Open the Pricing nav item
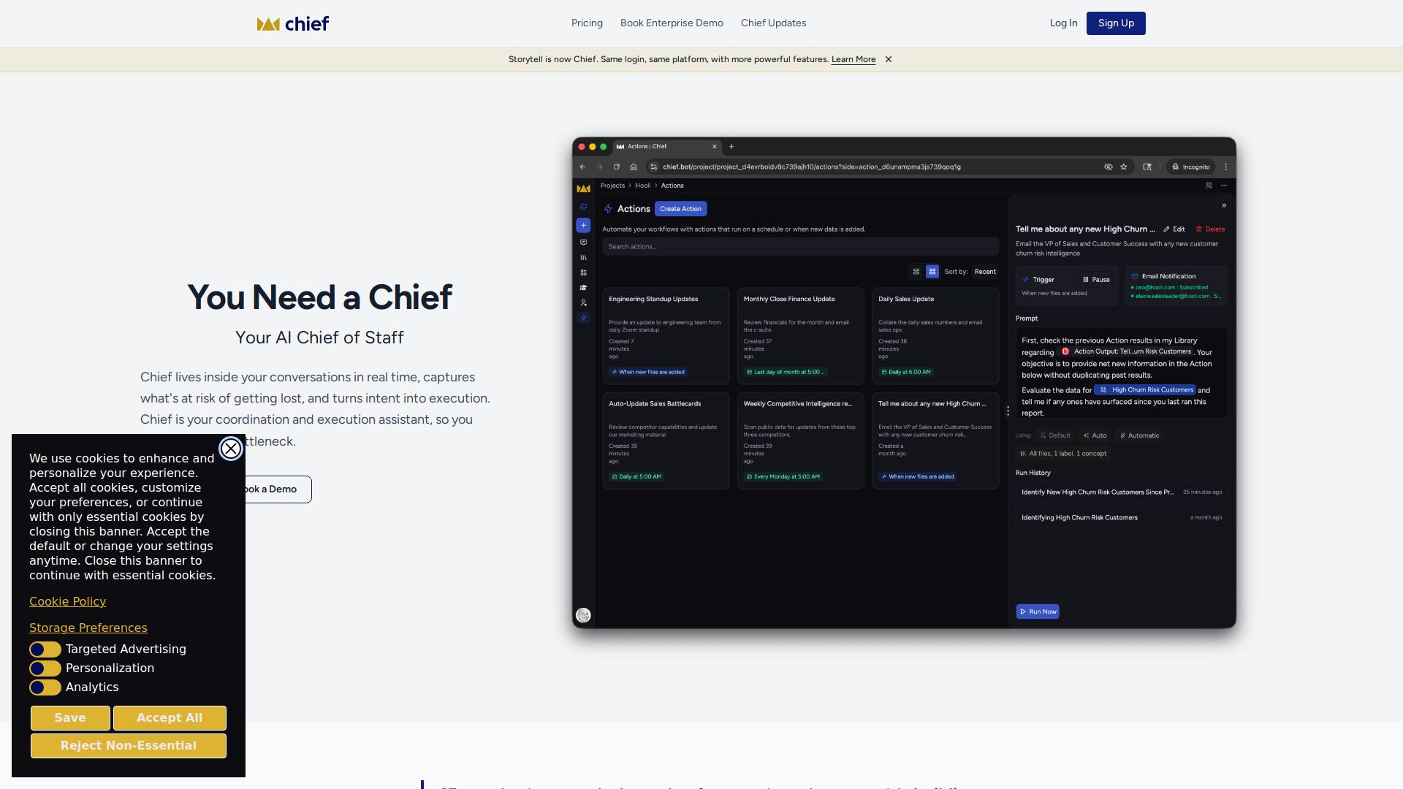Viewport: 1403px width, 789px height. [x=587, y=23]
